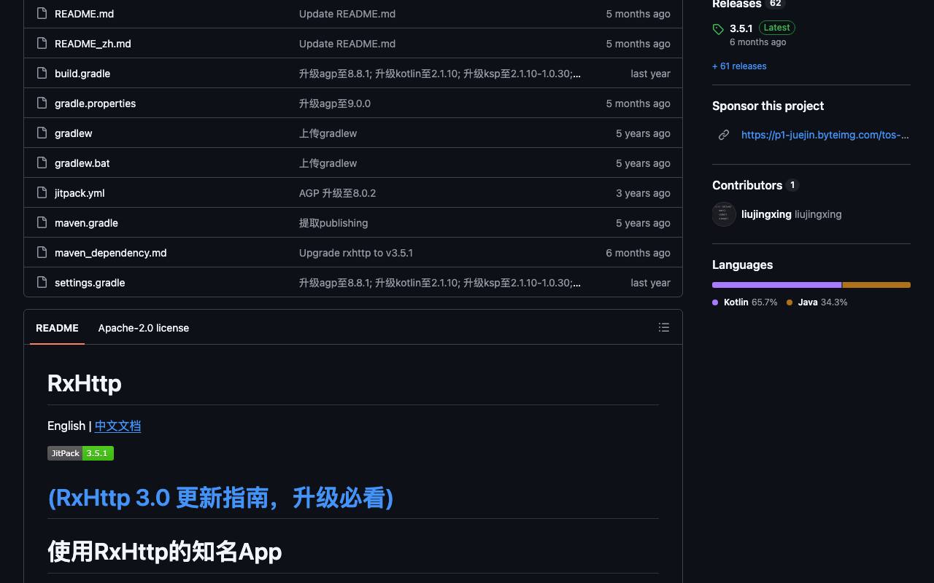Image resolution: width=934 pixels, height=583 pixels.
Task: Click the file icon beside gradlew
Action: pyautogui.click(x=42, y=133)
